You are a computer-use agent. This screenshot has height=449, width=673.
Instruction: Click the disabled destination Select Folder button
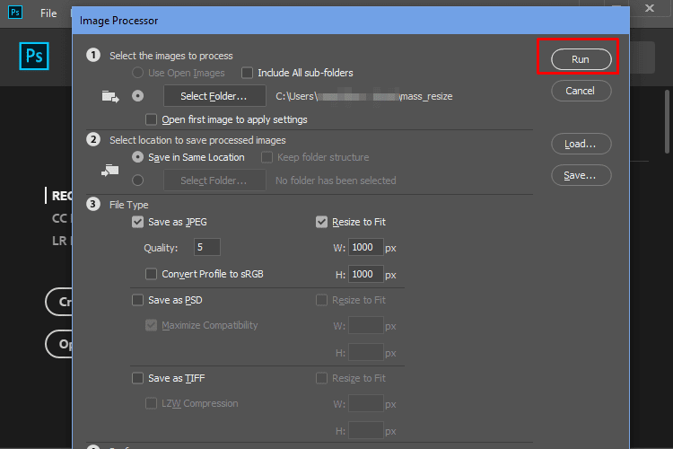(214, 180)
